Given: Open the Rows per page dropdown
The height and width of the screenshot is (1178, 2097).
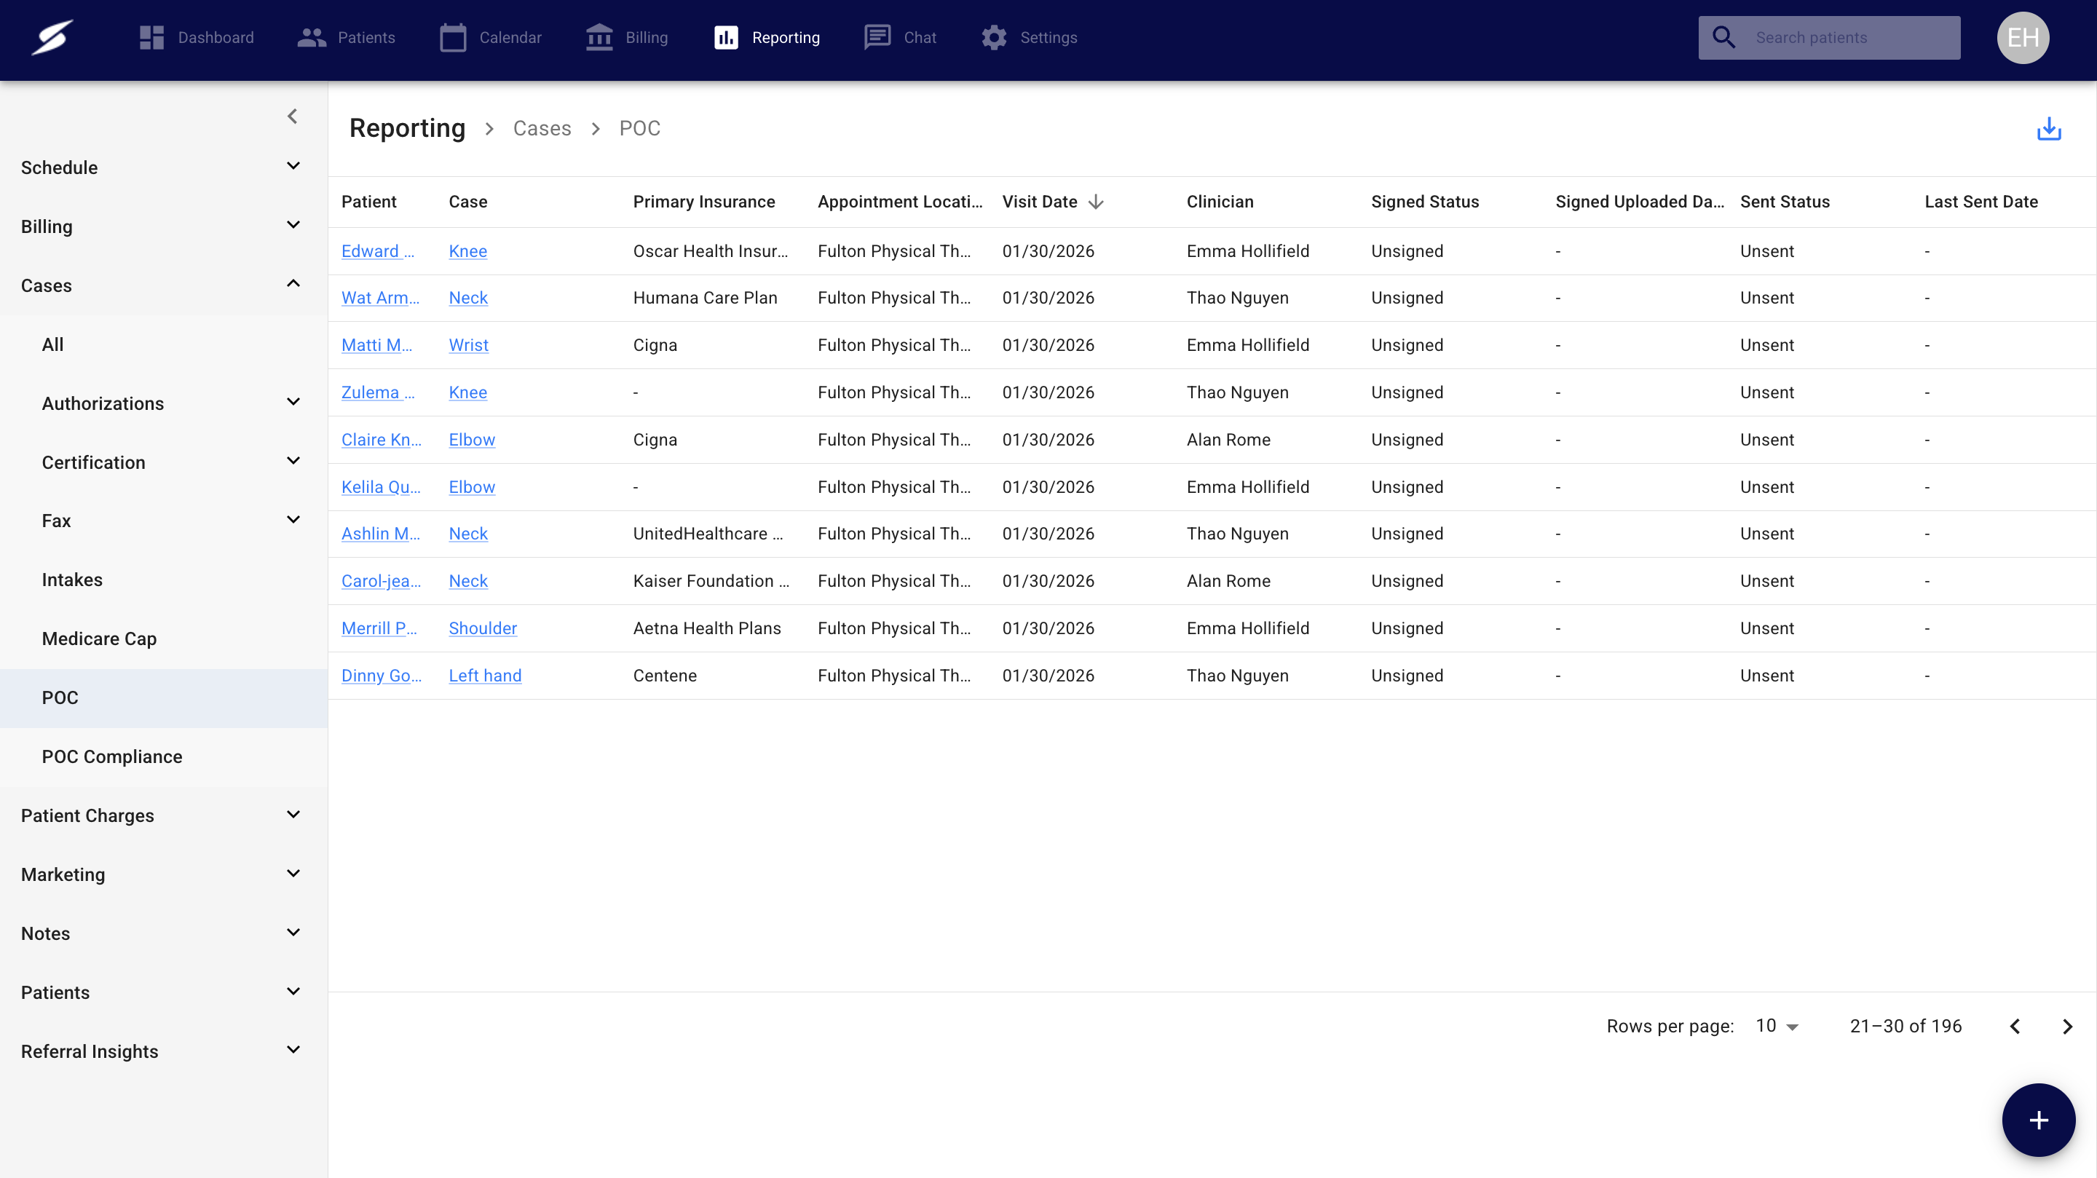Looking at the screenshot, I should 1777,1026.
